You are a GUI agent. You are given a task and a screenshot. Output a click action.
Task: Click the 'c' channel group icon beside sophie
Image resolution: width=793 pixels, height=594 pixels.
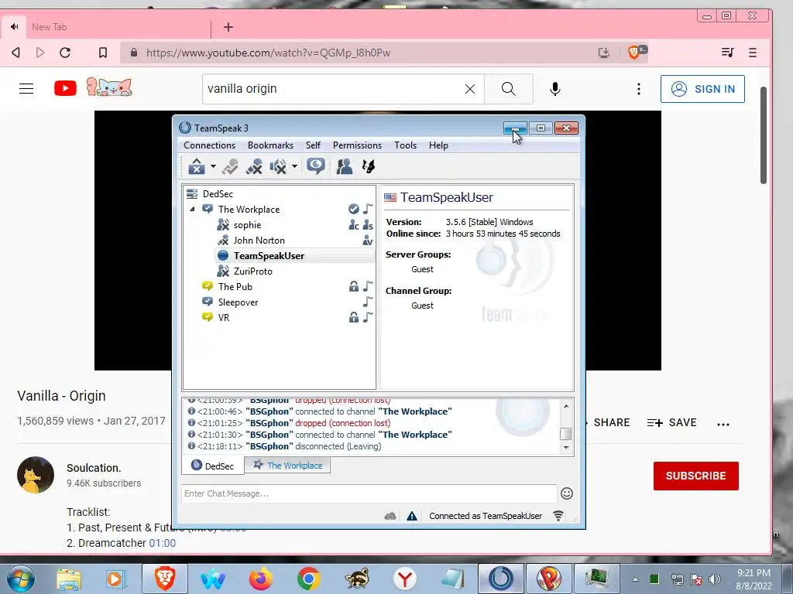pyautogui.click(x=353, y=225)
